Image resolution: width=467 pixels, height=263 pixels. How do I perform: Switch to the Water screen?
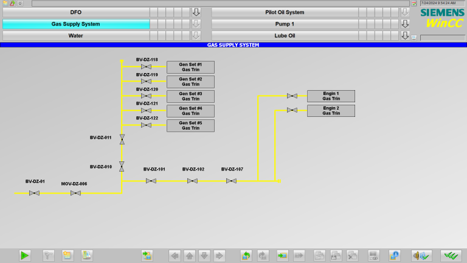coord(75,35)
